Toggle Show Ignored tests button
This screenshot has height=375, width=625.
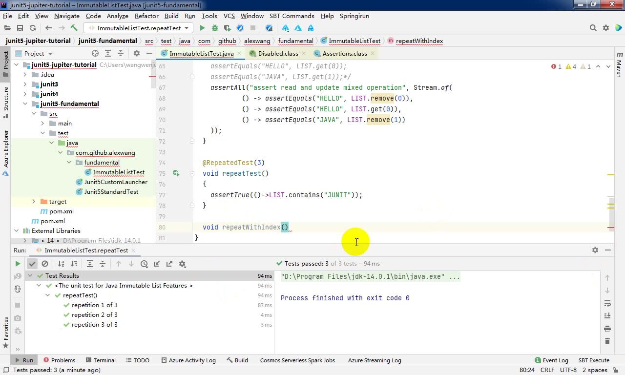(45, 264)
